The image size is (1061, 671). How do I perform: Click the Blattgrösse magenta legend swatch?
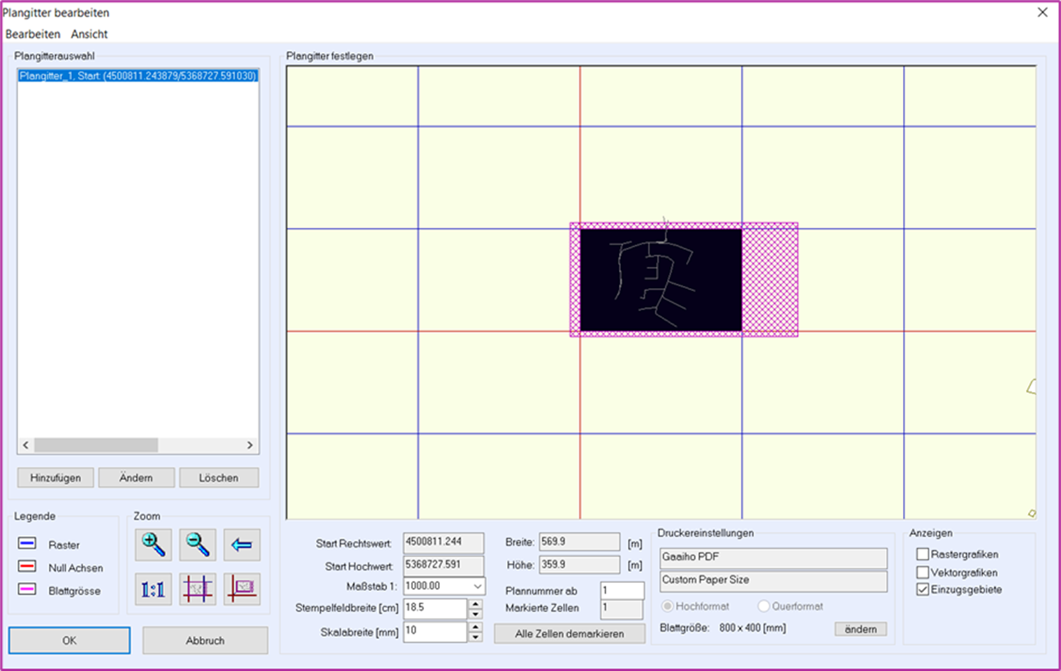coord(27,590)
